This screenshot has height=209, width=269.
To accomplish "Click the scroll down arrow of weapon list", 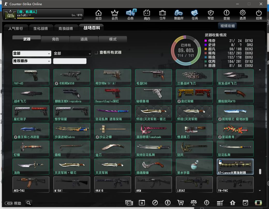I will [260, 190].
